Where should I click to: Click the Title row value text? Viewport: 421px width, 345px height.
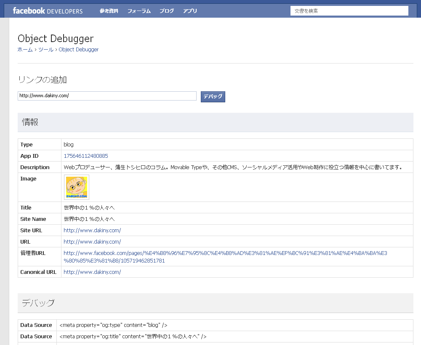[x=89, y=208]
